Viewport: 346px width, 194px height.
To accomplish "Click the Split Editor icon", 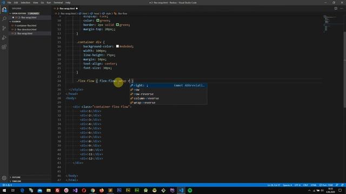I will [x=336, y=9].
